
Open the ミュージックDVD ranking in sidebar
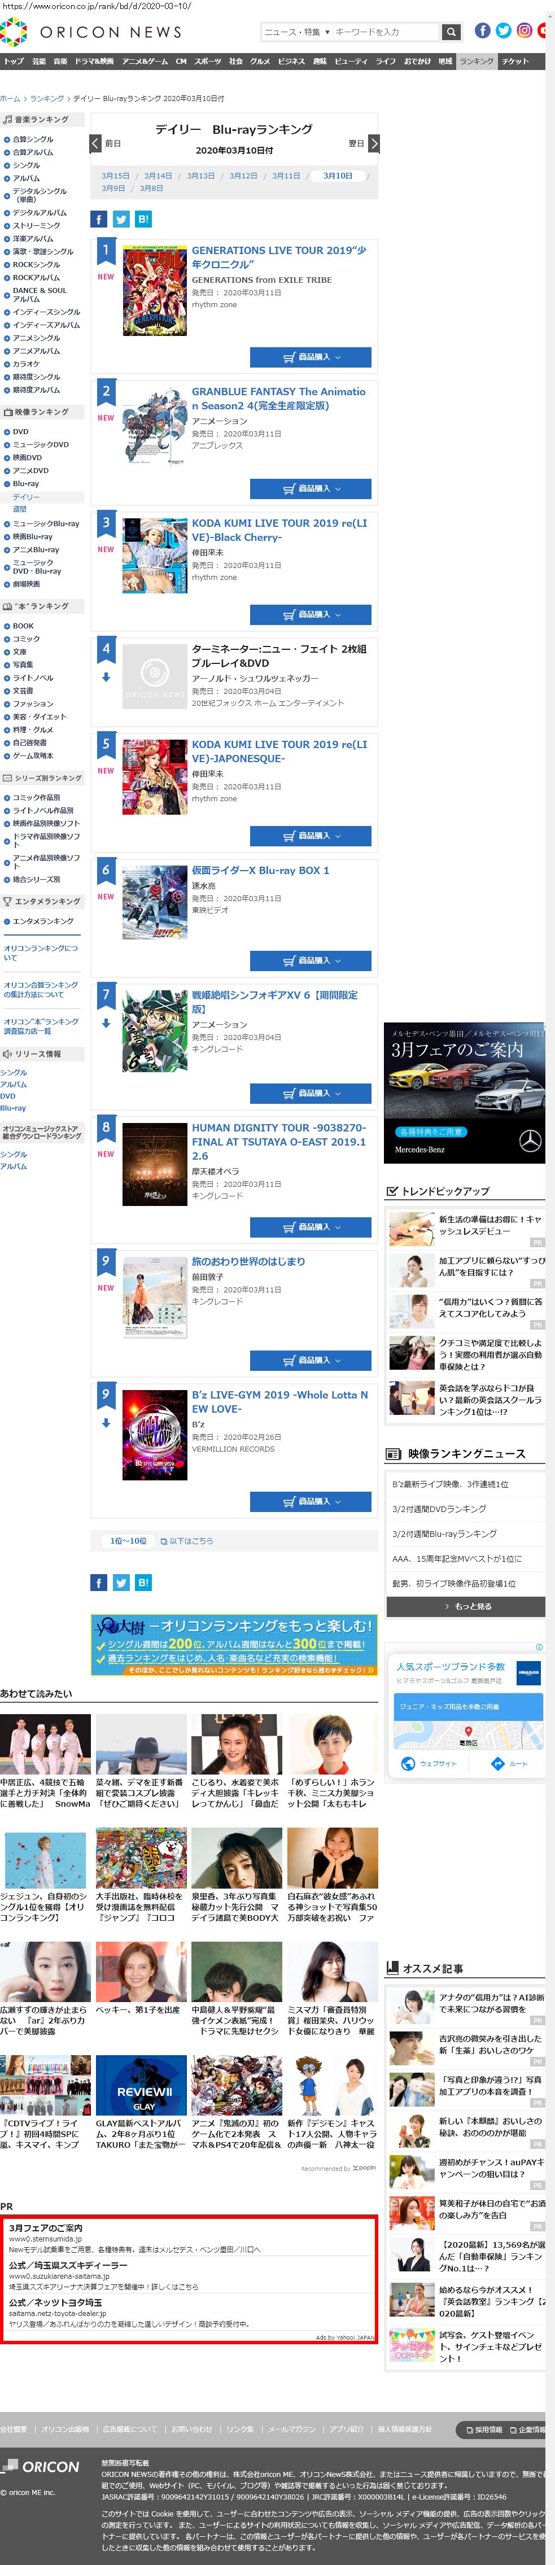(x=41, y=444)
